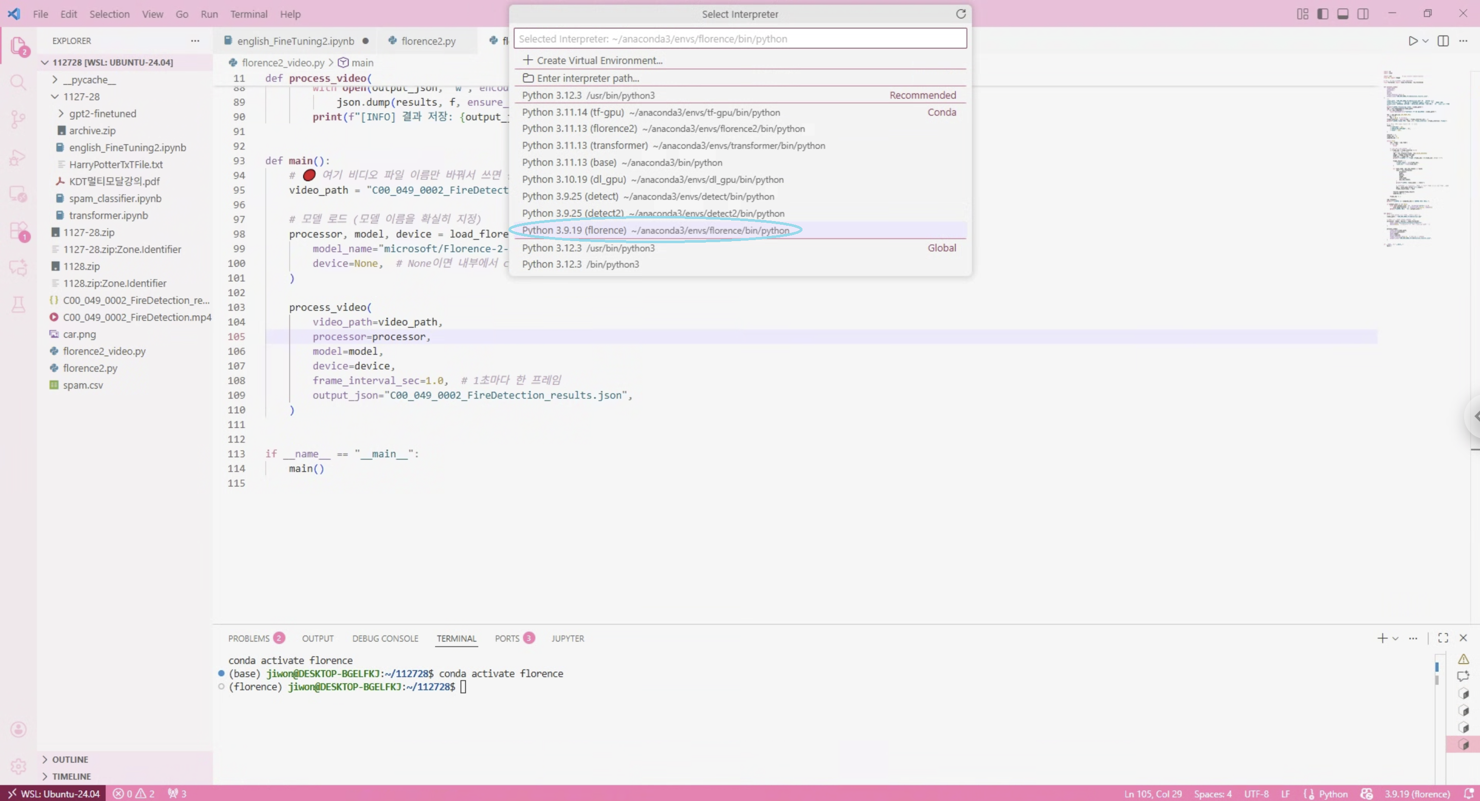The image size is (1480, 801).
Task: Open the Terminal menu
Action: (248, 14)
